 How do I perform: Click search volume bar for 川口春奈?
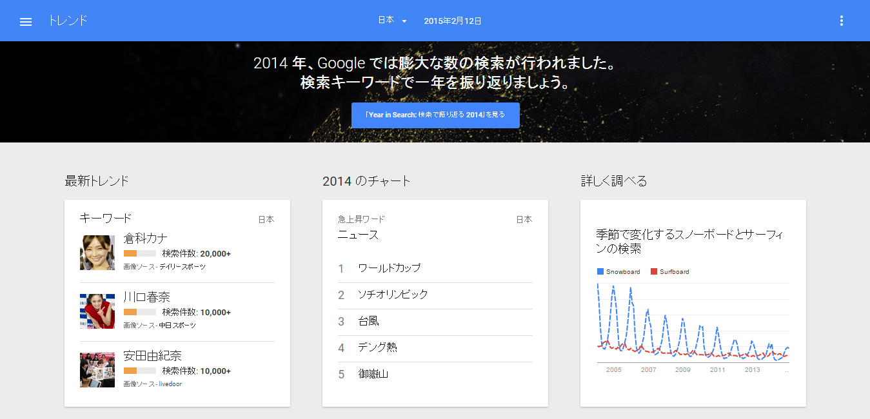[140, 313]
